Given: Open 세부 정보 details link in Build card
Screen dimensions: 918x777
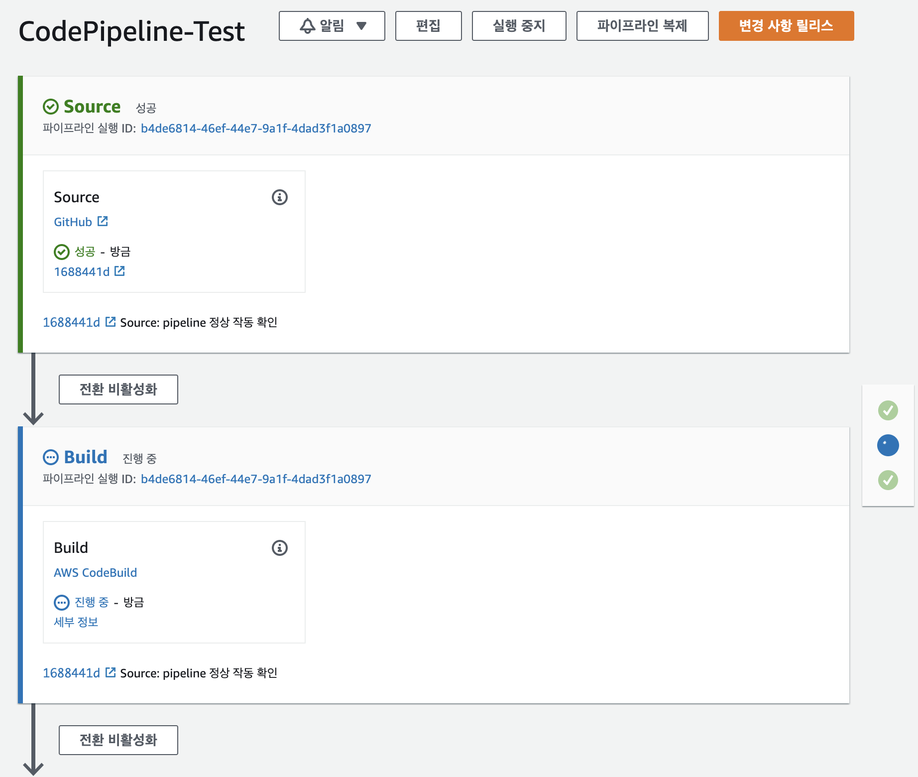Looking at the screenshot, I should 76,622.
